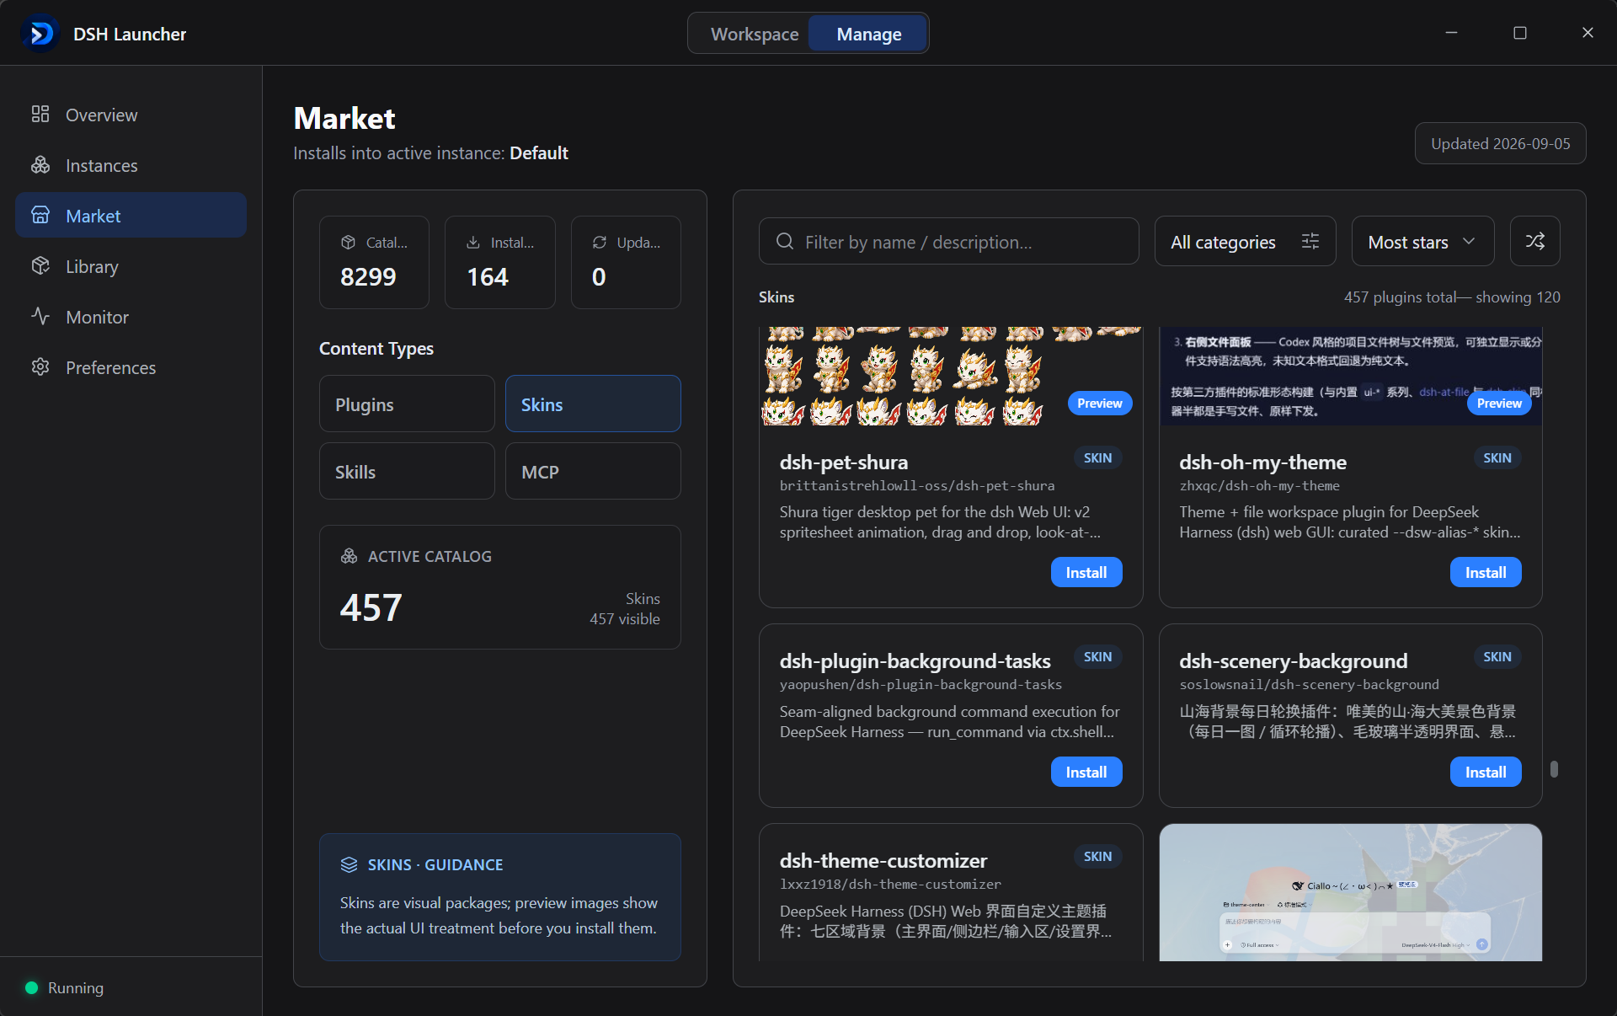This screenshot has width=1617, height=1016.
Task: Click the 457 visible text
Action: [x=624, y=618]
